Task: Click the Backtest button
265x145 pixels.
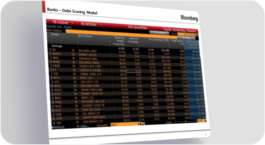Action: click(x=159, y=33)
